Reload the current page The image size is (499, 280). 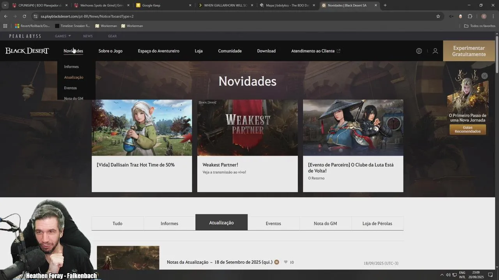coord(24,16)
